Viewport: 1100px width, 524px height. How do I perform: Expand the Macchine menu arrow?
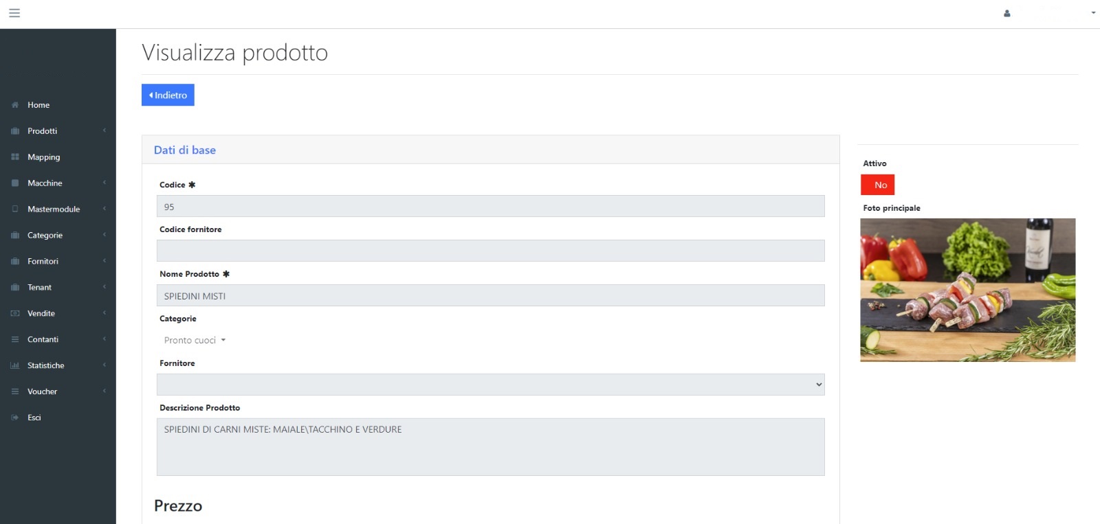104,183
